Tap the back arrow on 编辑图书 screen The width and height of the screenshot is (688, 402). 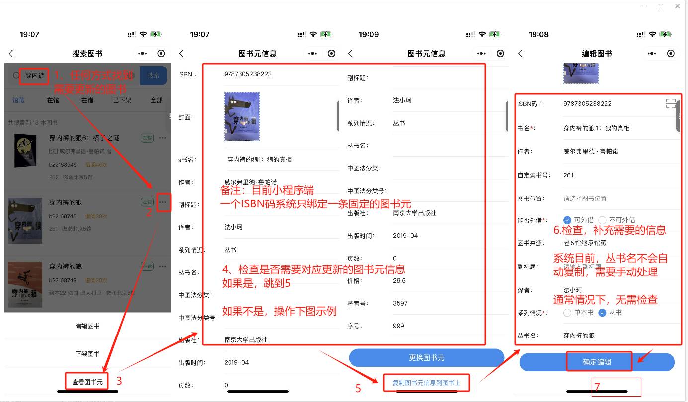(x=521, y=54)
